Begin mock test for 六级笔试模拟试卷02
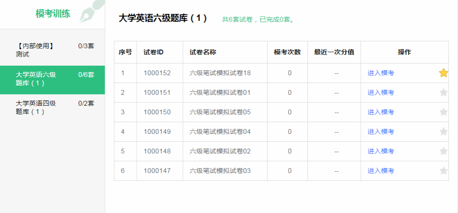Screen dimensions: 458x213 tap(381, 151)
